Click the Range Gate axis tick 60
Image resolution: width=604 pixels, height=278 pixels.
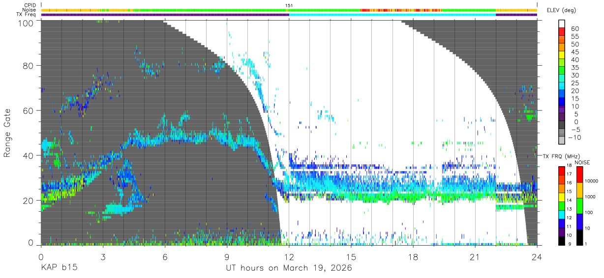click(x=29, y=110)
